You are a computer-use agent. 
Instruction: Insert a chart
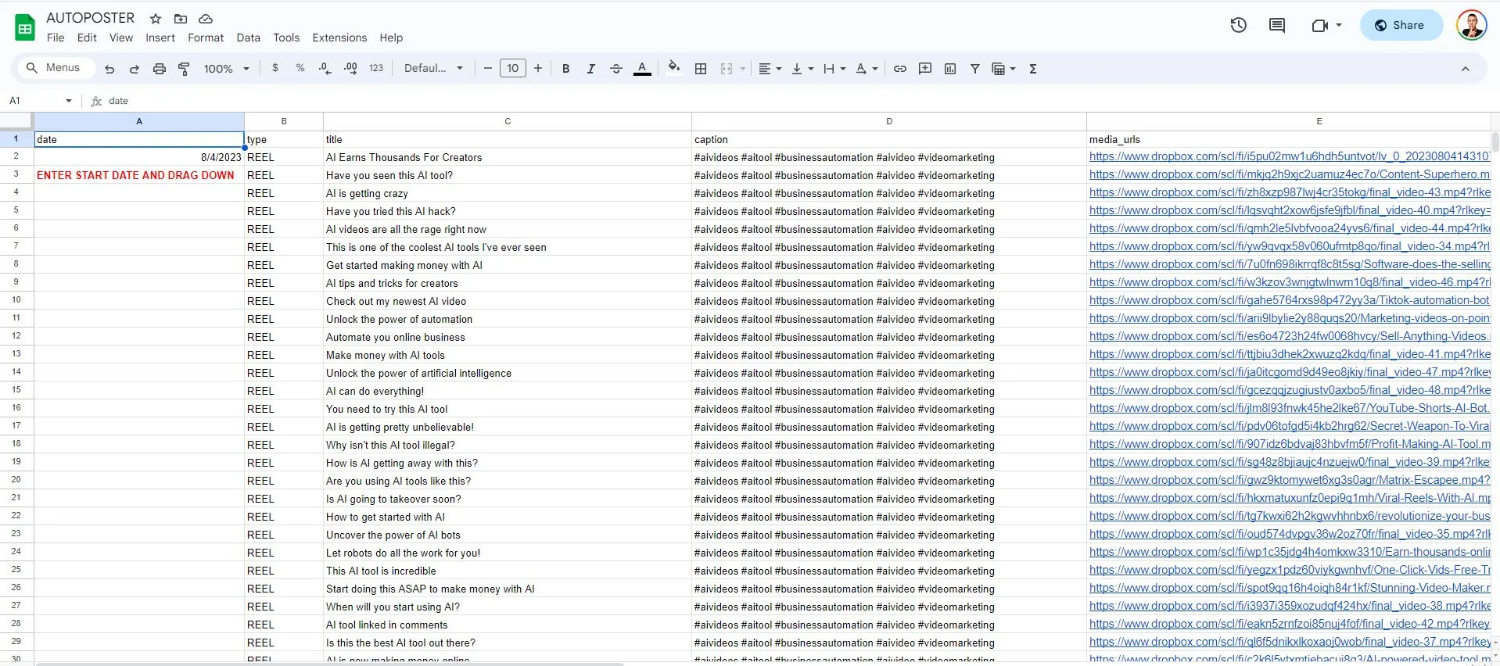click(950, 69)
